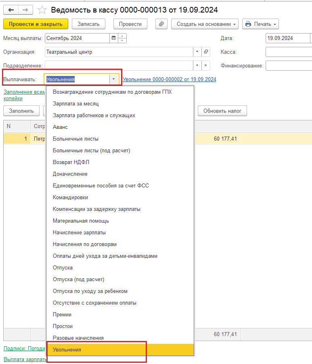The height and width of the screenshot is (364, 312).
Task: Pick Командировки in the dropdown list
Action: click(x=120, y=197)
